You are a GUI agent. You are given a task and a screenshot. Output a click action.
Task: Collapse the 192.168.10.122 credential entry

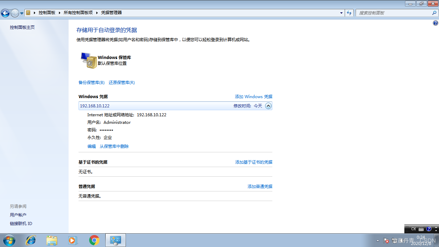(x=268, y=106)
